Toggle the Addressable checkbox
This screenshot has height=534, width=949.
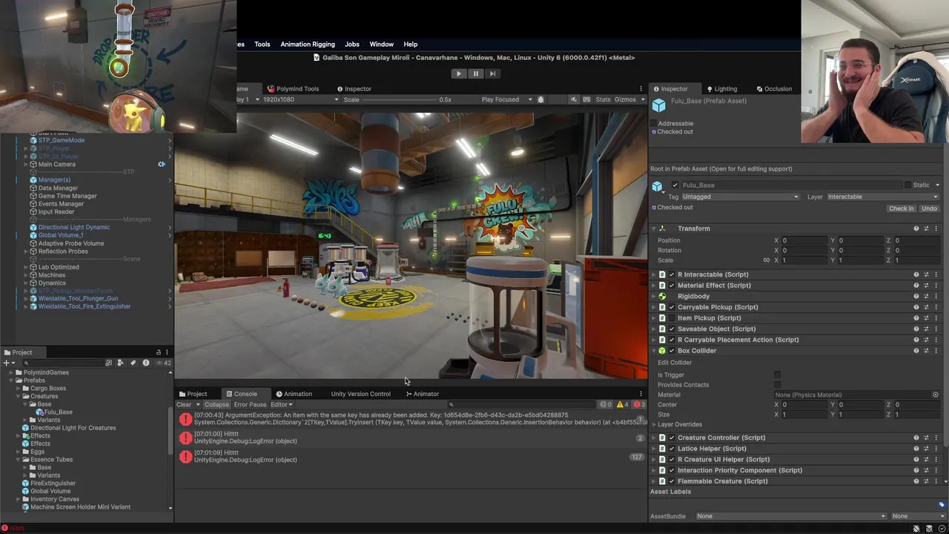(x=653, y=124)
